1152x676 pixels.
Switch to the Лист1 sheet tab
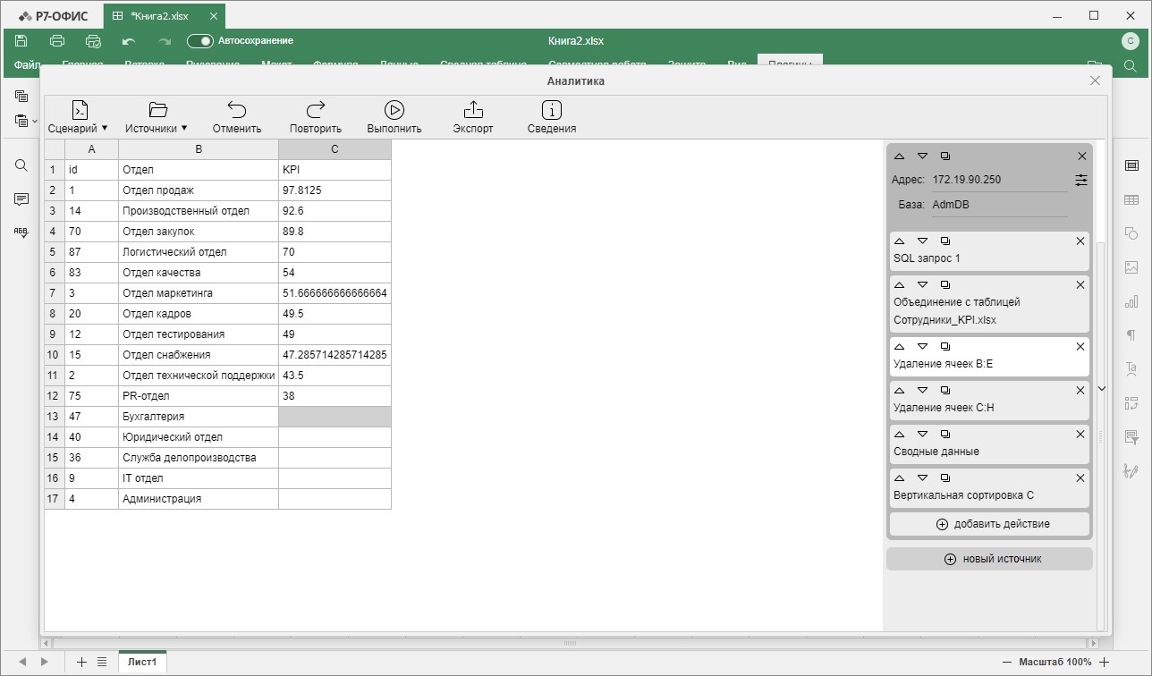pyautogui.click(x=142, y=663)
